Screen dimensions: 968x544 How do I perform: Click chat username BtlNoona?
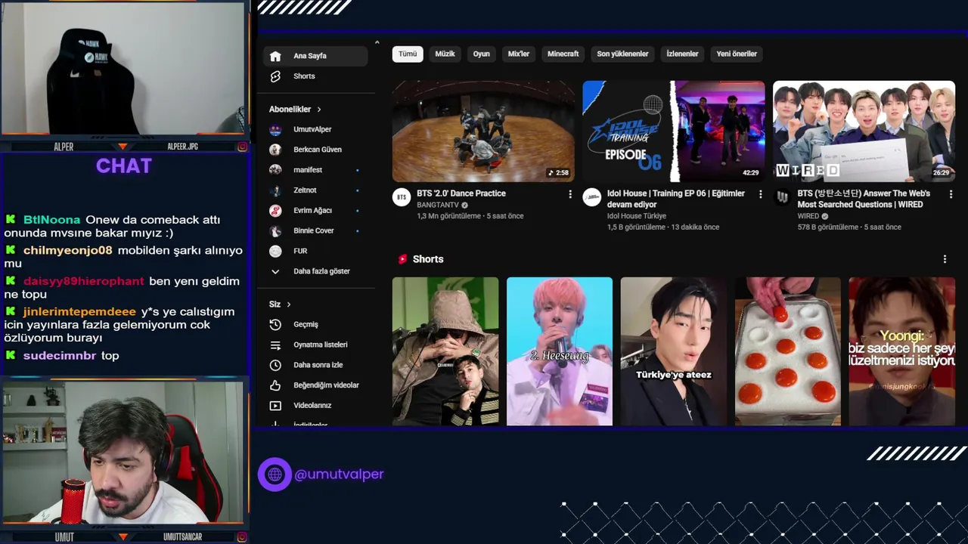(x=51, y=220)
